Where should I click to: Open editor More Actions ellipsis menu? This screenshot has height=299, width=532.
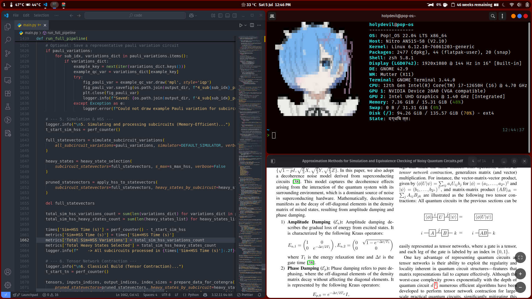tap(259, 25)
